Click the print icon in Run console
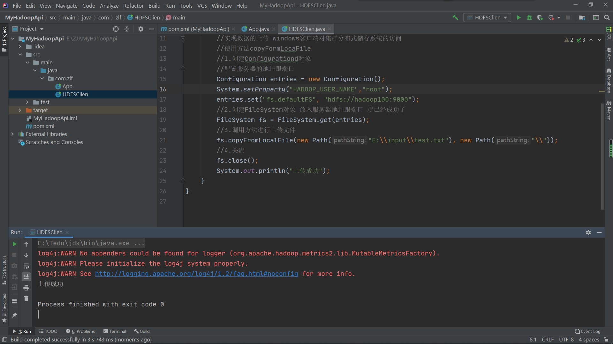Viewport: 613px width, 344px height. pos(26,288)
